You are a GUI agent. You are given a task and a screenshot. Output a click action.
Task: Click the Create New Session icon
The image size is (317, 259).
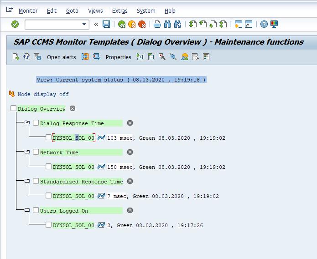point(239,24)
